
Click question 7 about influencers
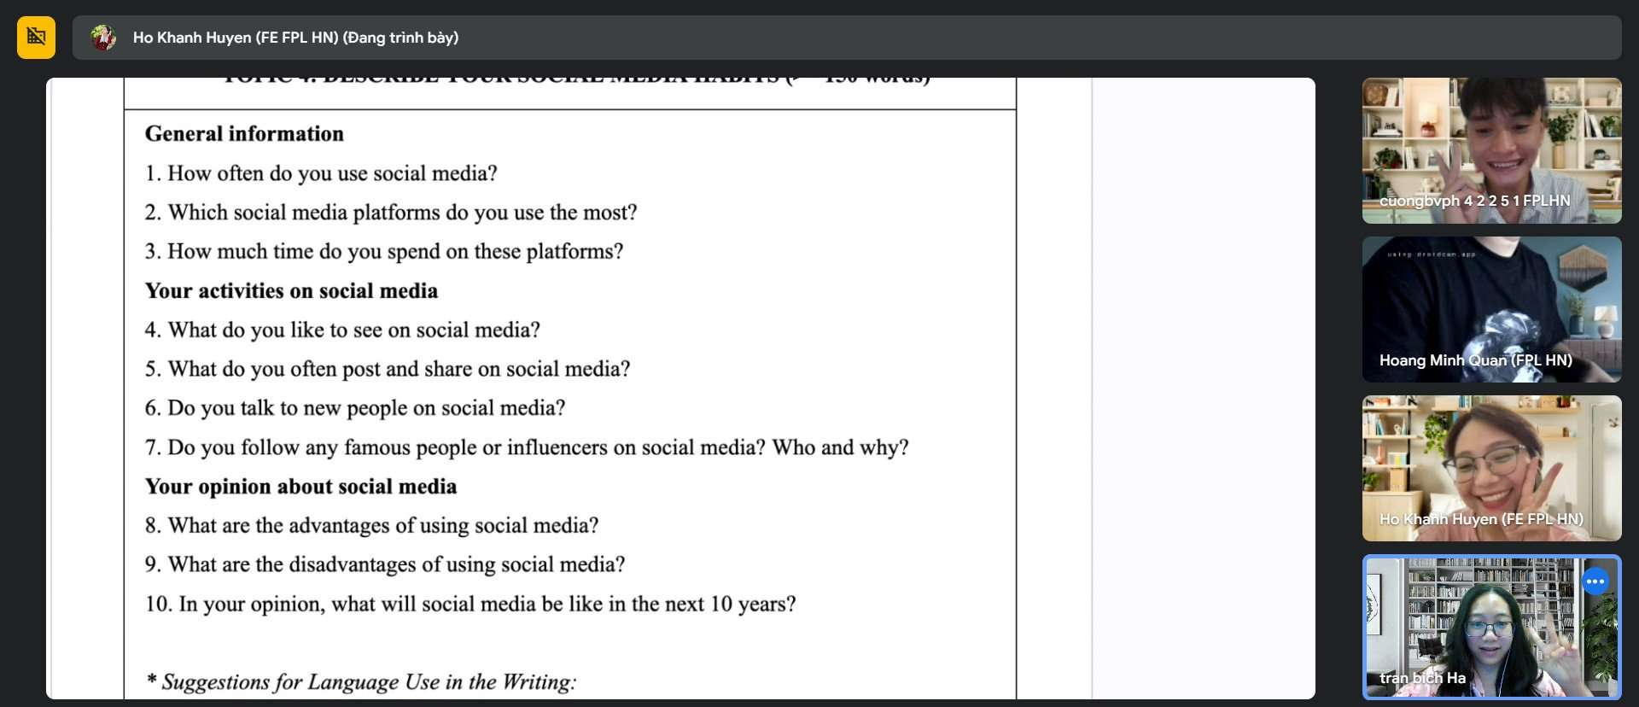coord(527,447)
